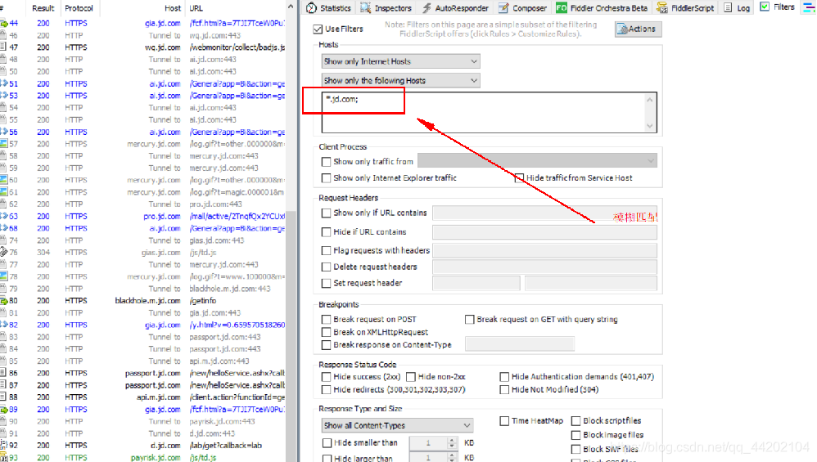Image resolution: width=817 pixels, height=462 pixels.
Task: Click the hosts box scroll down arrow
Action: click(650, 125)
